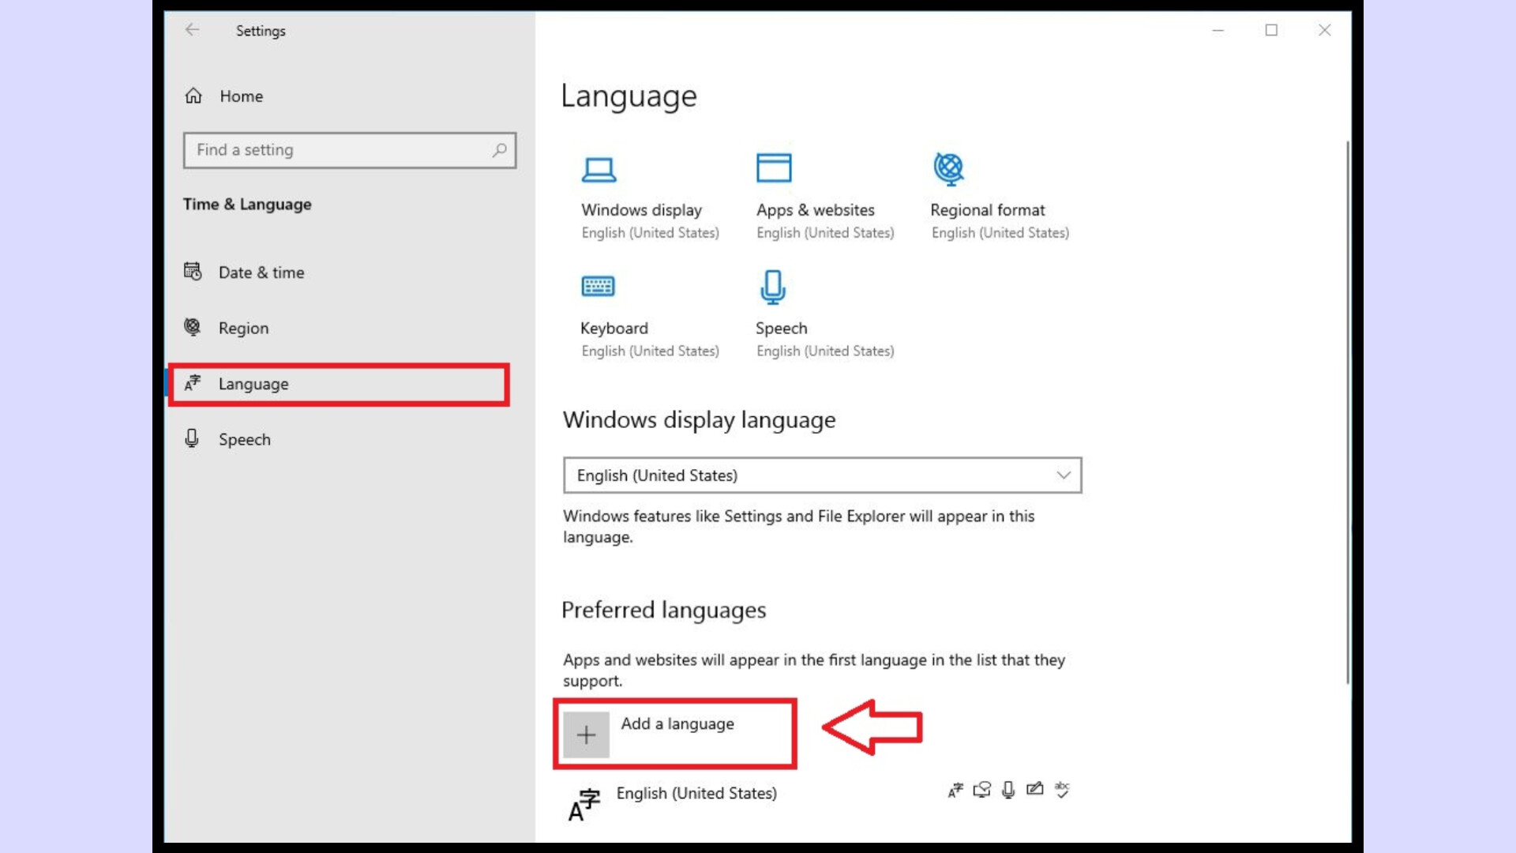Click the spell-check abc feature icon
The width and height of the screenshot is (1516, 853).
click(1062, 790)
